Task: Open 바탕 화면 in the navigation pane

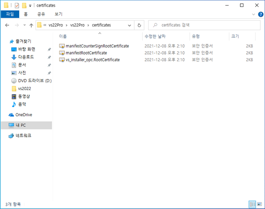Action: (x=27, y=49)
